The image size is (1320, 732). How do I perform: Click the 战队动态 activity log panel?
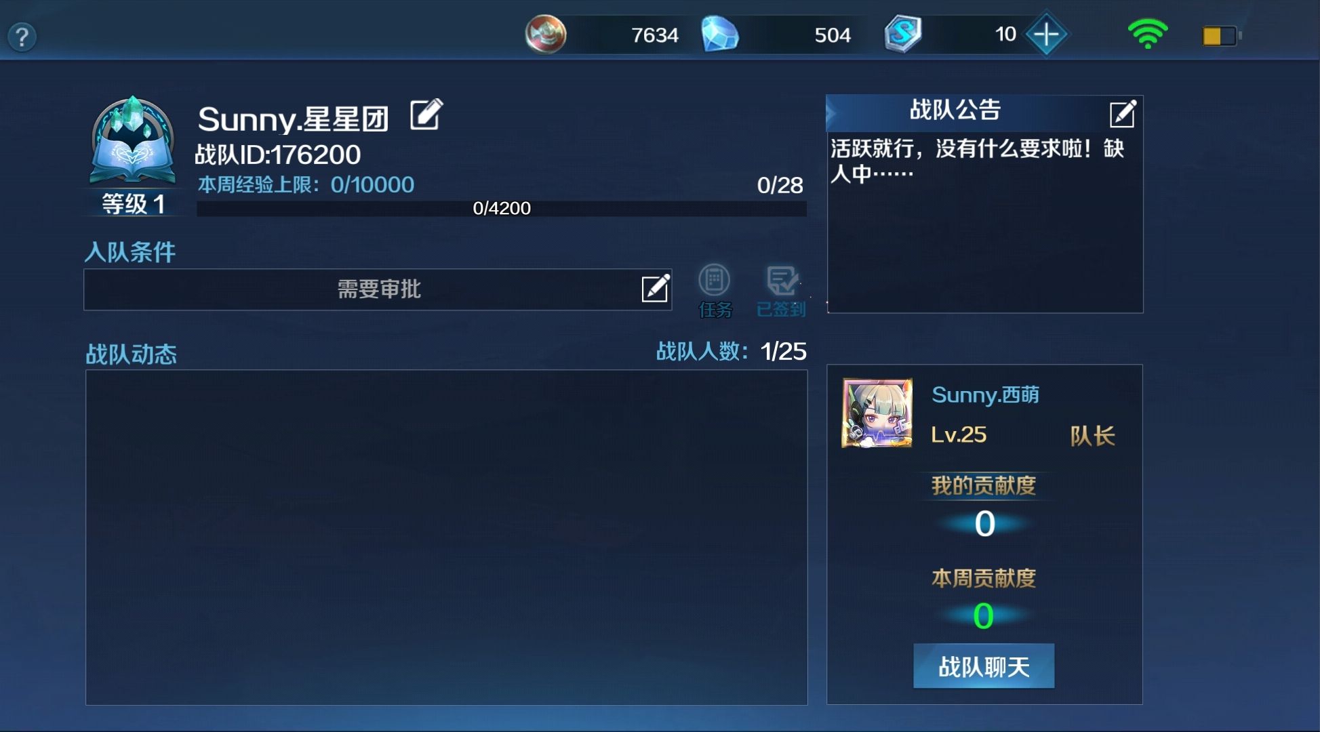click(446, 537)
